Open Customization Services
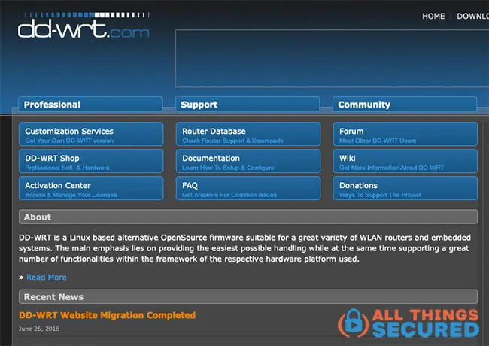This screenshot has height=346, width=489. click(x=91, y=134)
